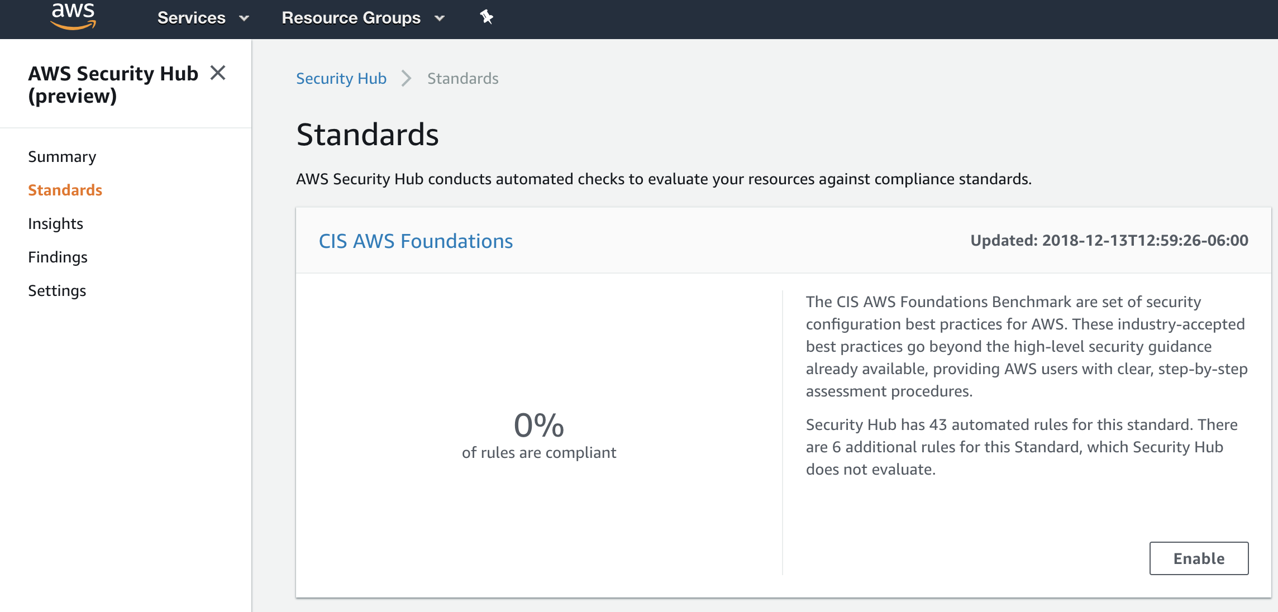Open Insights from the sidebar
This screenshot has height=612, width=1278.
(55, 223)
